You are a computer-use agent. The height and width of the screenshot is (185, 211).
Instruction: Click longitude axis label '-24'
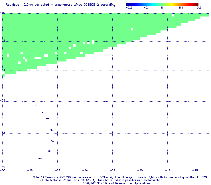point(85,170)
